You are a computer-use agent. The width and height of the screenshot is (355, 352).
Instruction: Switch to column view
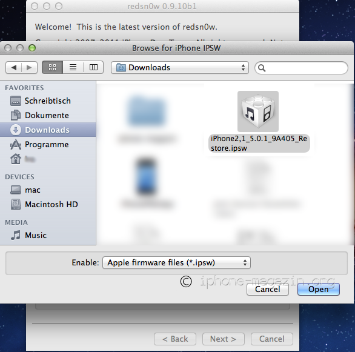(x=93, y=67)
